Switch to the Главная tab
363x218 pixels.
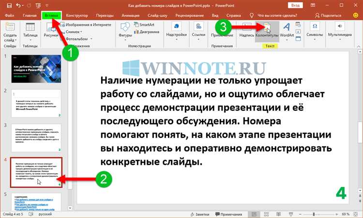(30, 15)
